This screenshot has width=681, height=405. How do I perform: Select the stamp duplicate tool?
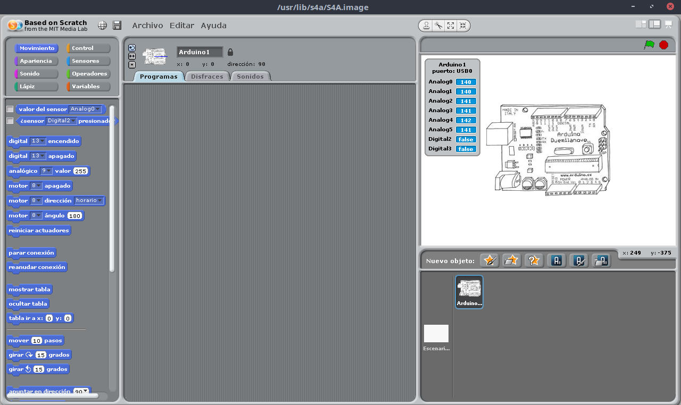point(426,26)
